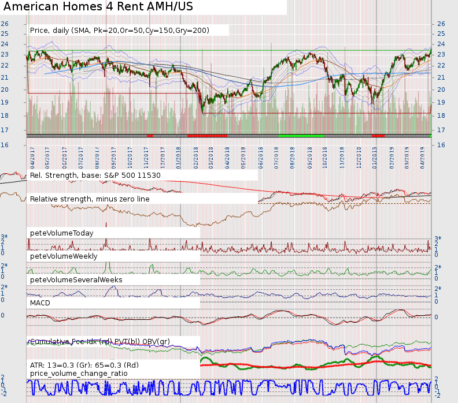Click the 04/2018 date label

(227, 158)
